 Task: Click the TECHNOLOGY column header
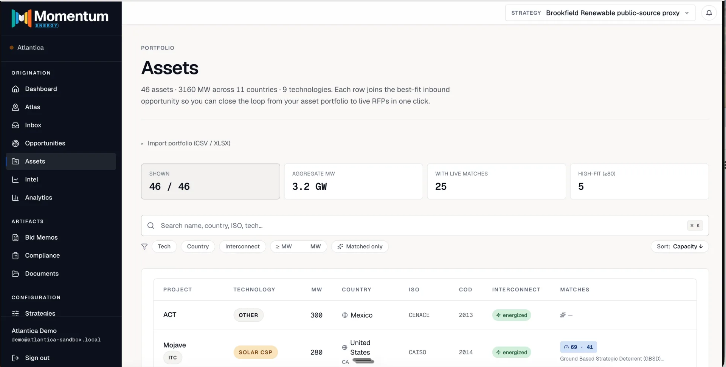[x=254, y=290]
